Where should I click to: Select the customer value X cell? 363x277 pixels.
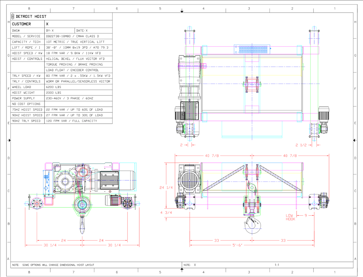coord(78,24)
